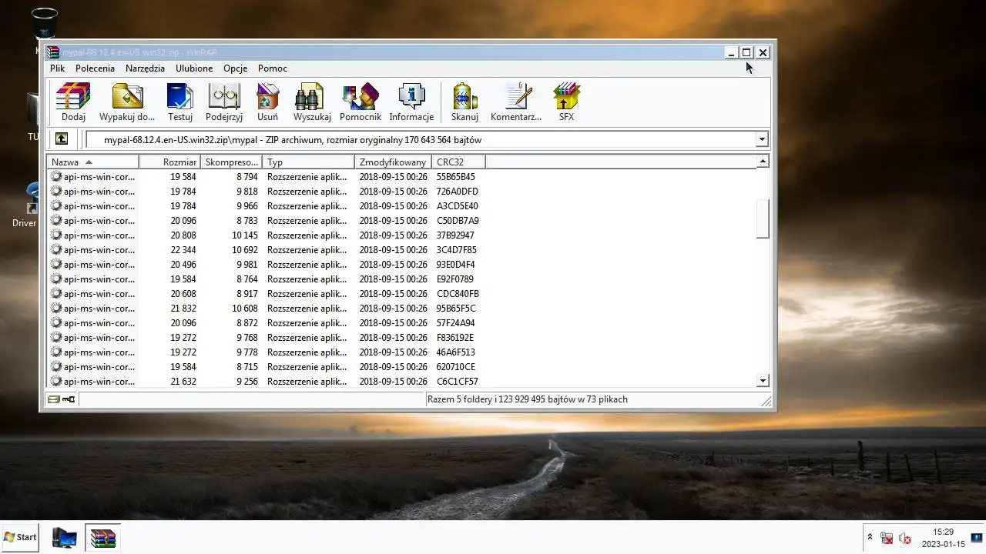Click the Dodaj toolbar icon
This screenshot has height=554, width=986.
point(73,102)
